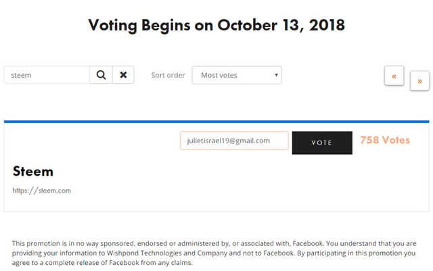Click the small dropdown arrow in the sort box
Screen dimensions: 433x271
(x=276, y=75)
